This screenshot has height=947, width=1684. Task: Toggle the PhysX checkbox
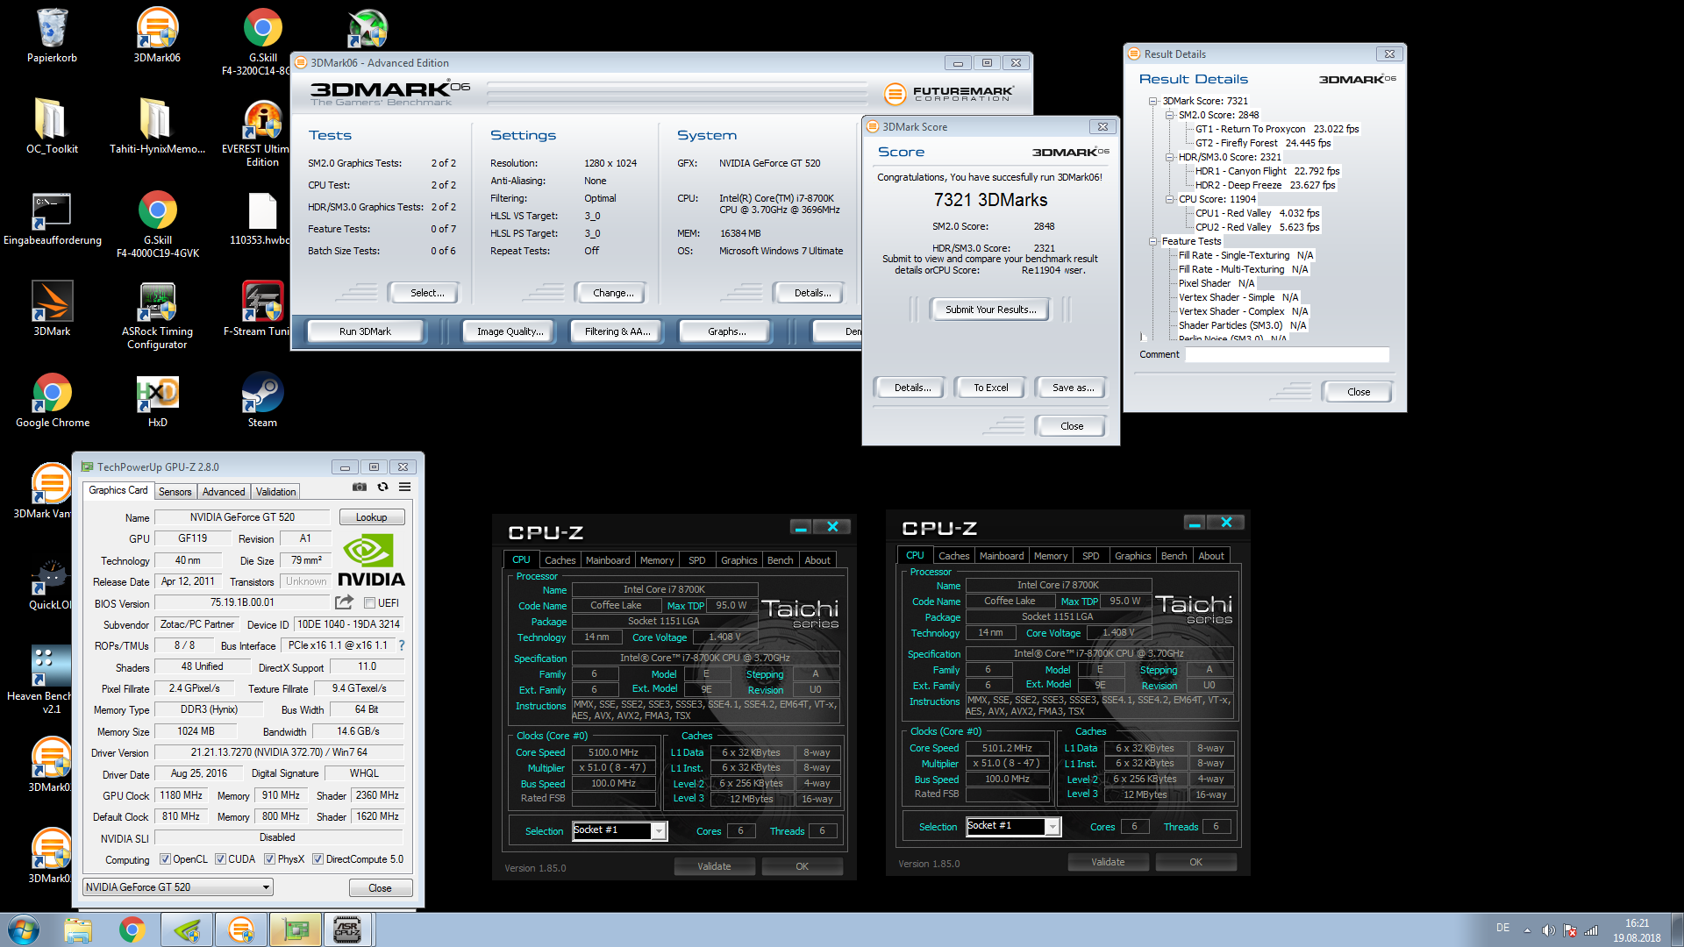tap(270, 859)
